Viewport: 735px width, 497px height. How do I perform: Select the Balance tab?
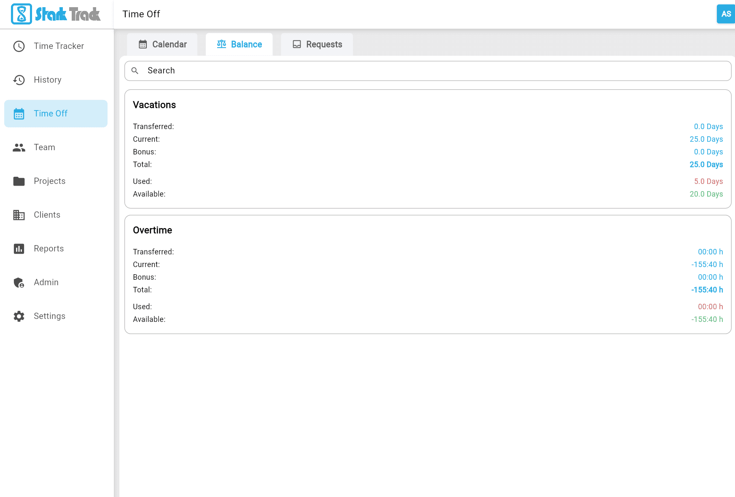coord(239,44)
